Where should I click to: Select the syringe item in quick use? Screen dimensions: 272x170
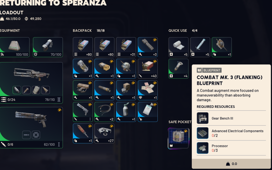(x=200, y=47)
